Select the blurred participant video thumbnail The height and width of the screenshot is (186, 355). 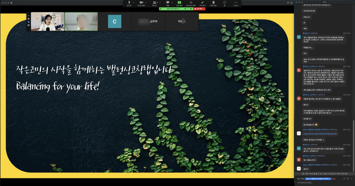coord(81,22)
